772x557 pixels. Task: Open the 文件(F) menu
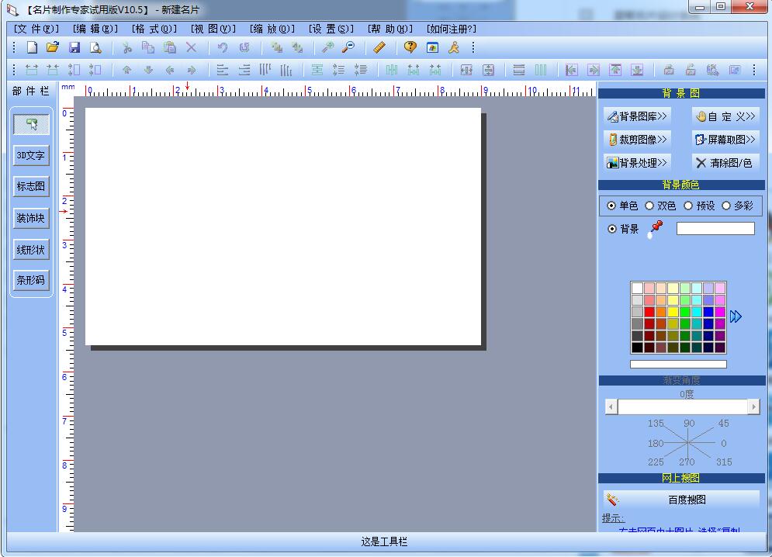coord(36,29)
